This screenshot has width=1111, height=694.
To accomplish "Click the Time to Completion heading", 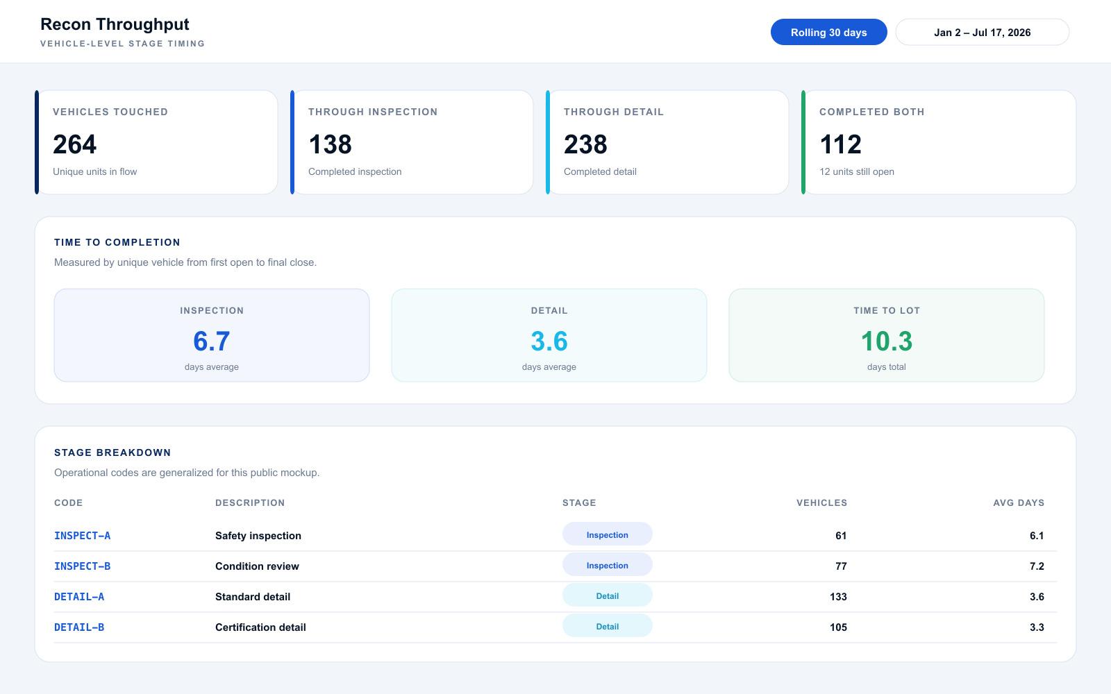I will (117, 242).
